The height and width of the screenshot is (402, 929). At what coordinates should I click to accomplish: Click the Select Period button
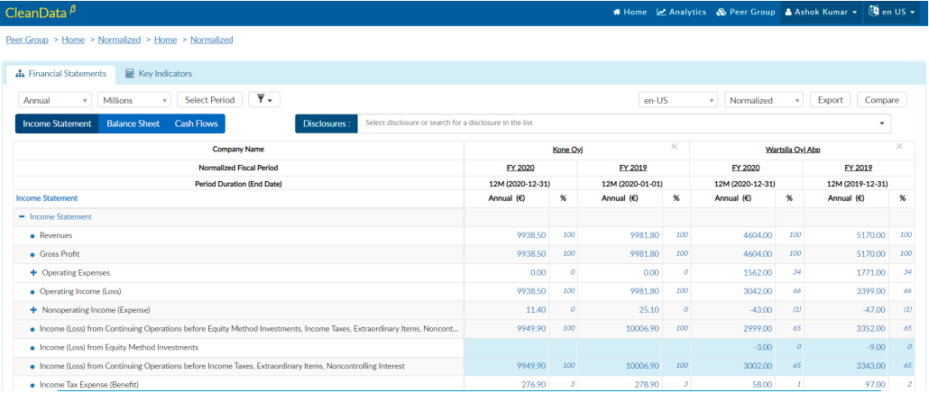[x=210, y=100]
